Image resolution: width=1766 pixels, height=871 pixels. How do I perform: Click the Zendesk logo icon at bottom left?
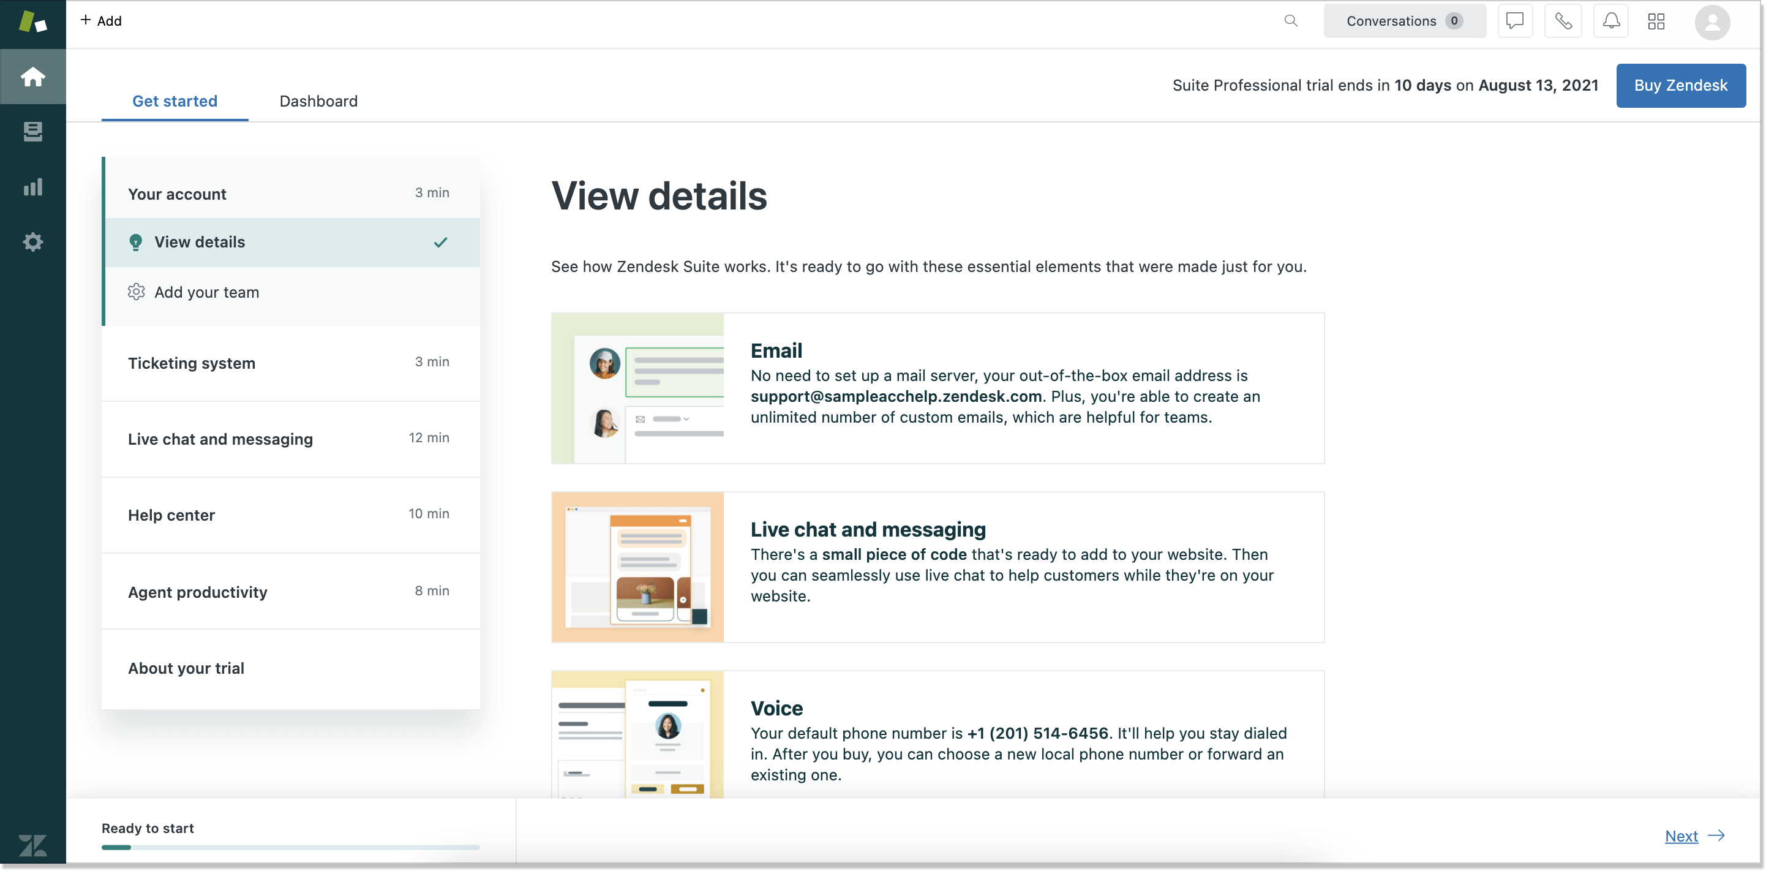pyautogui.click(x=32, y=845)
